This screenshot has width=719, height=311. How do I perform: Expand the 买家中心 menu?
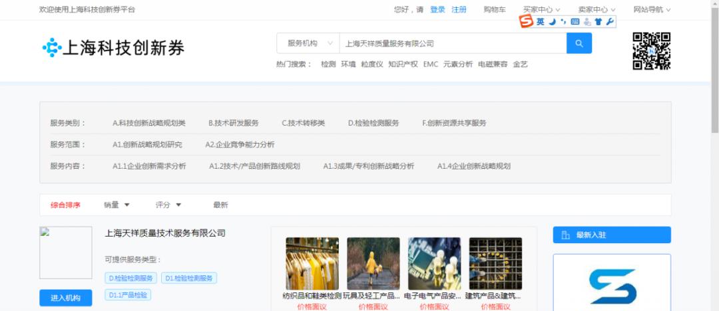[x=541, y=9]
